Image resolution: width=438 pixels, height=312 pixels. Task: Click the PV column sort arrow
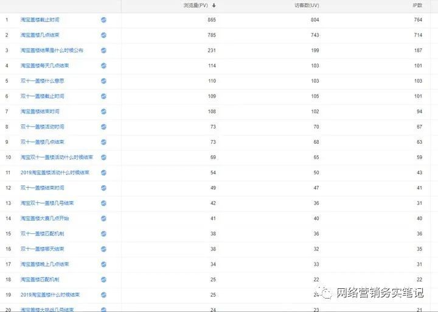pos(214,5)
